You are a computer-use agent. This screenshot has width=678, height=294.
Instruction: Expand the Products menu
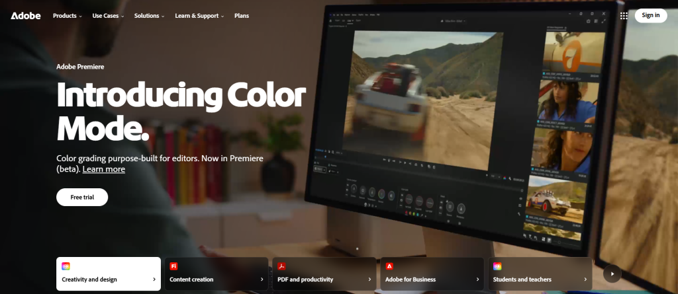click(x=68, y=15)
